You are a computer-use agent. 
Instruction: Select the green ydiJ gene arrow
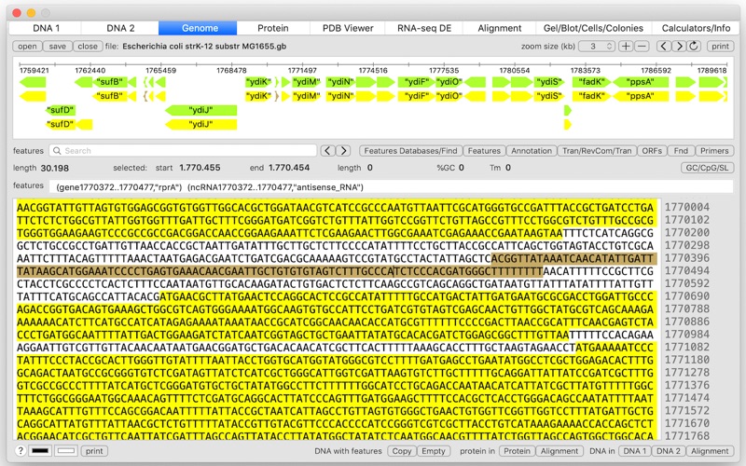[x=200, y=110]
